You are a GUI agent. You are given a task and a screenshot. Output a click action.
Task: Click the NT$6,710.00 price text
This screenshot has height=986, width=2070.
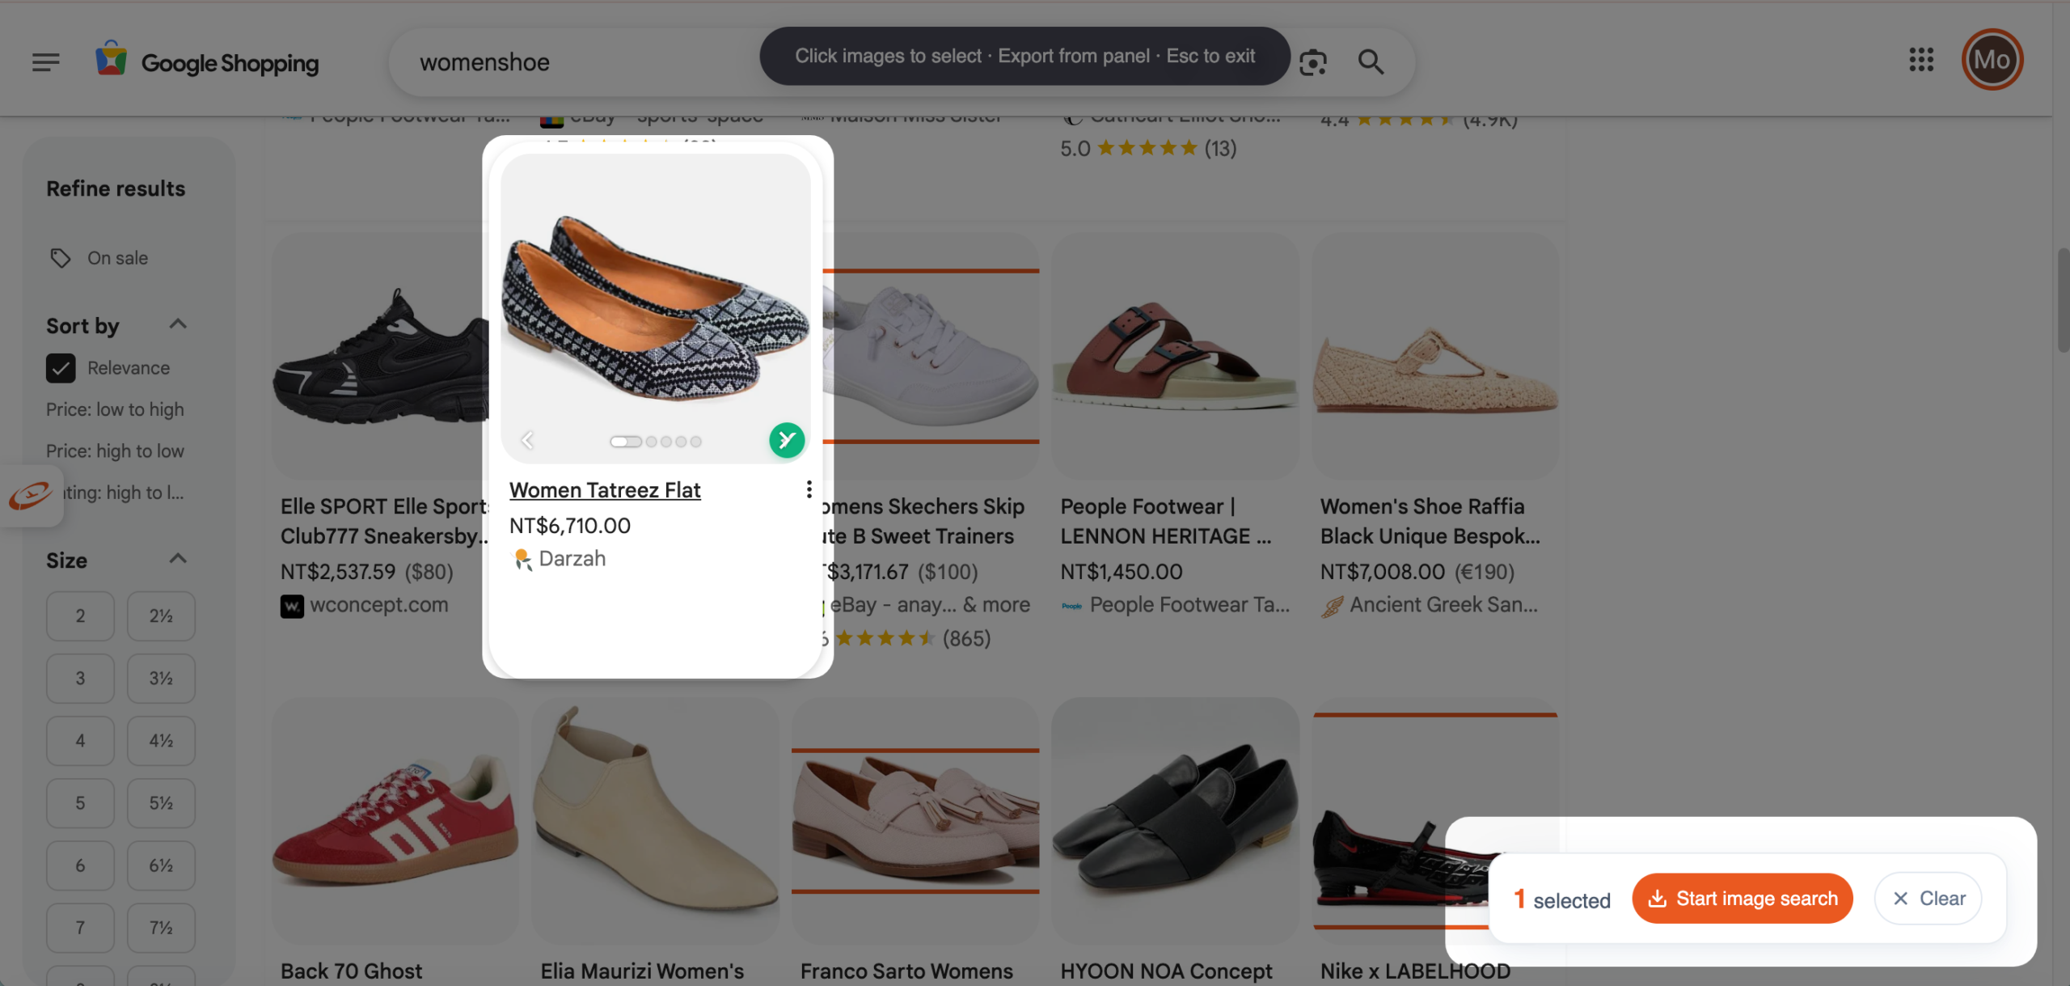570,526
